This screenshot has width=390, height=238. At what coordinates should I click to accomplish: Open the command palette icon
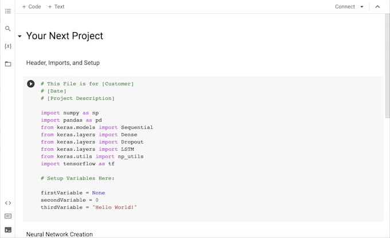point(8,216)
